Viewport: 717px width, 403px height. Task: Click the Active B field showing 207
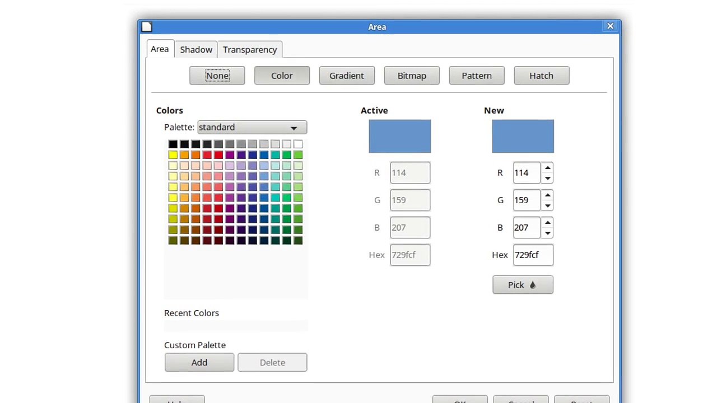410,227
